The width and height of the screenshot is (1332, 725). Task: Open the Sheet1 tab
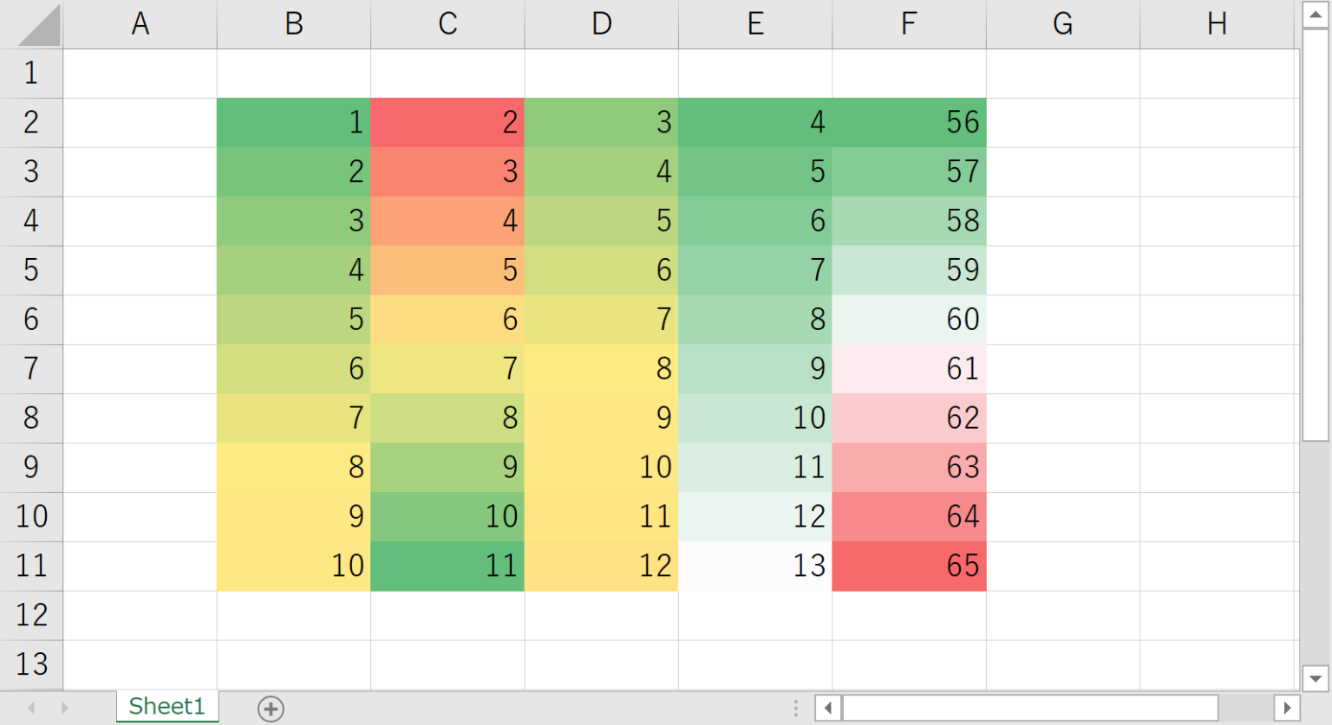click(x=166, y=707)
